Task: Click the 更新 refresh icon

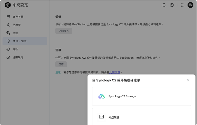Action: coord(8,49)
